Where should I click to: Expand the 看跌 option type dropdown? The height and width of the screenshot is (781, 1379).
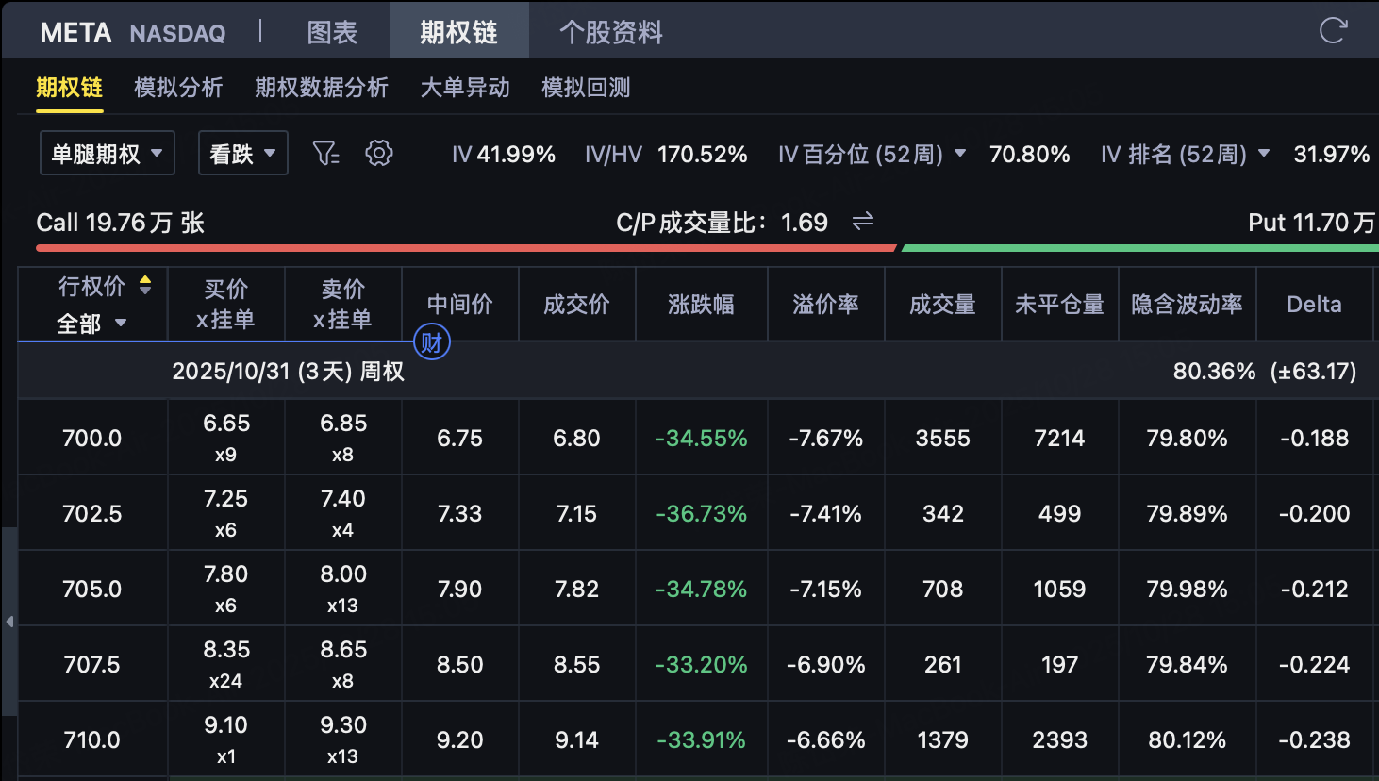coord(242,153)
